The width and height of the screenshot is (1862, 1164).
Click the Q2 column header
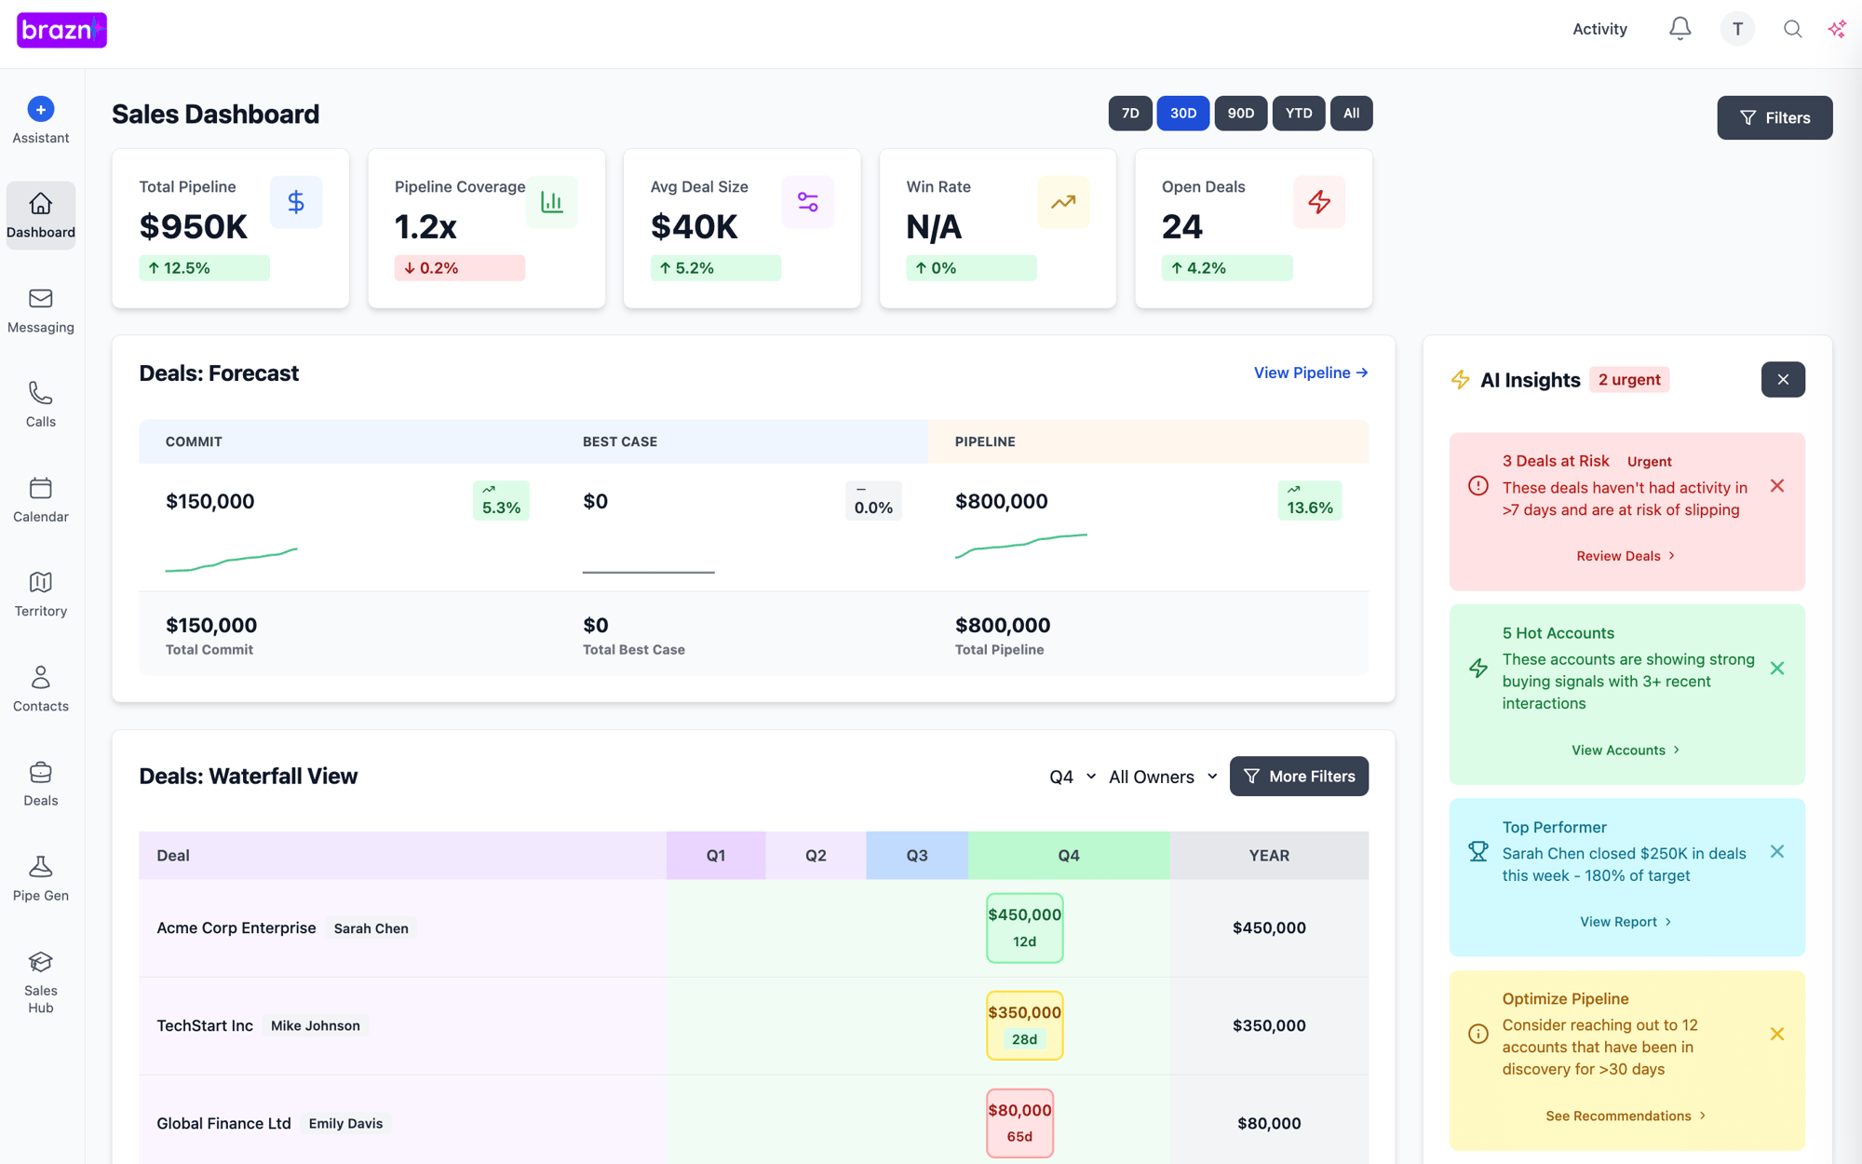click(x=816, y=855)
